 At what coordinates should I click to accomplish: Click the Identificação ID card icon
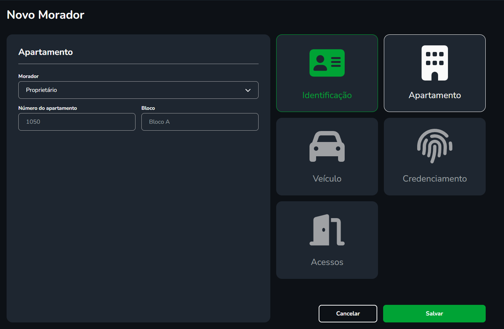point(327,63)
